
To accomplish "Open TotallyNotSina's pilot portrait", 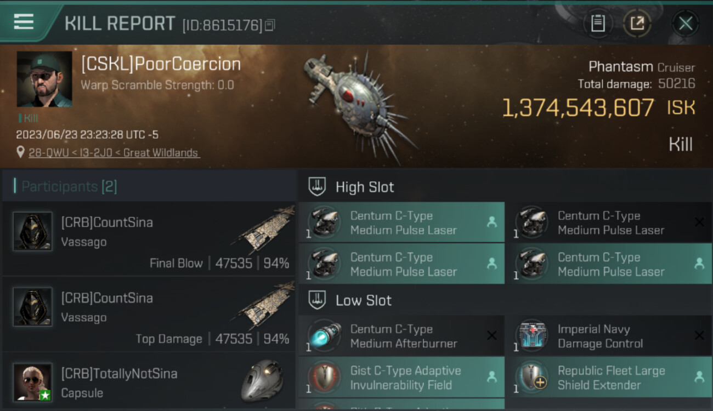I will [32, 382].
